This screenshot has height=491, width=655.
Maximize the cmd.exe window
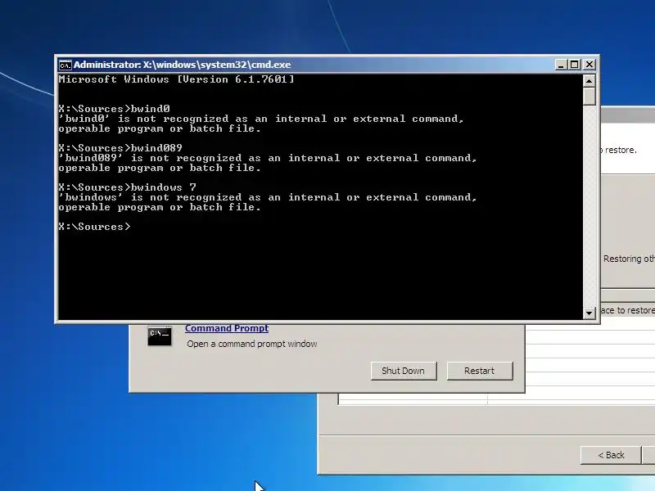pyautogui.click(x=575, y=65)
